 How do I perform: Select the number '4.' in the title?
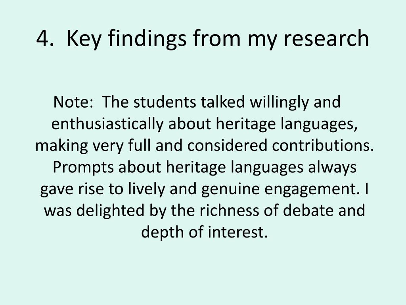click(45, 39)
